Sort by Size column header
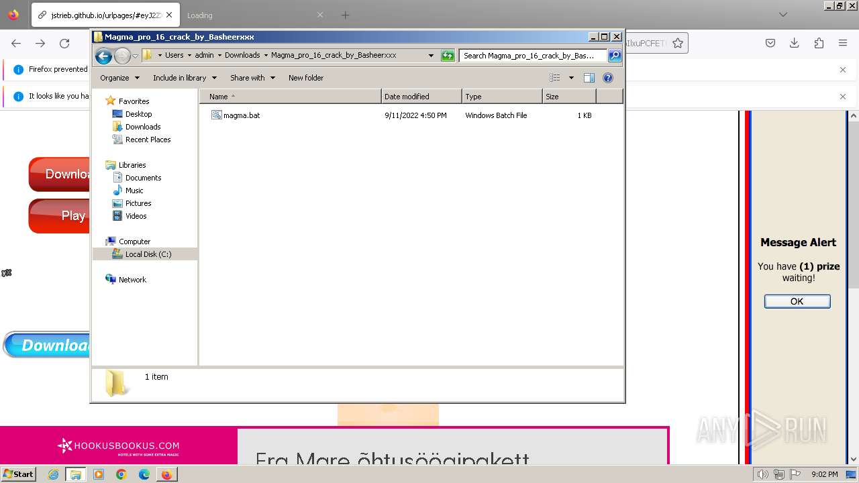 (569, 97)
